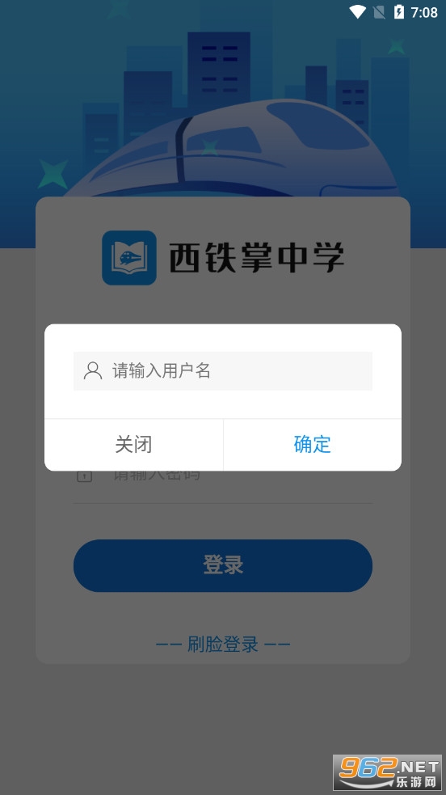Open 刷脸登录 face login link
This screenshot has width=446, height=795.
point(223,645)
